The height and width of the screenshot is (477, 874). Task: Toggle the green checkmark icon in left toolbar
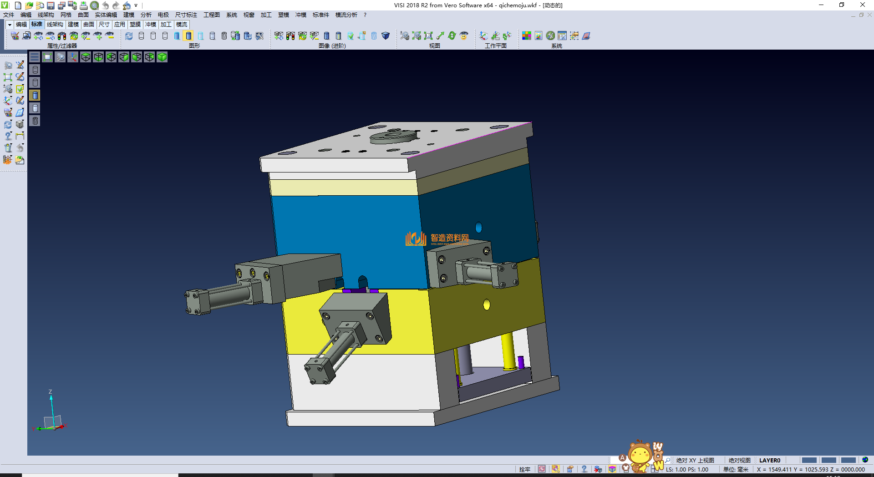coord(20,89)
